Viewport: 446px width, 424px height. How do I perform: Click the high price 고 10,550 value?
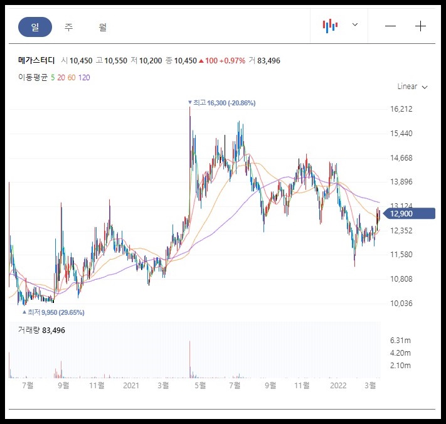(x=112, y=61)
